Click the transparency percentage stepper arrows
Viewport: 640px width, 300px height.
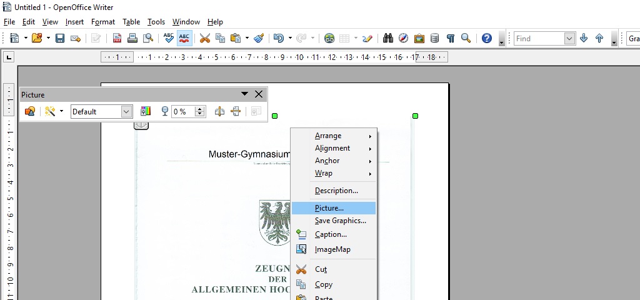(200, 111)
